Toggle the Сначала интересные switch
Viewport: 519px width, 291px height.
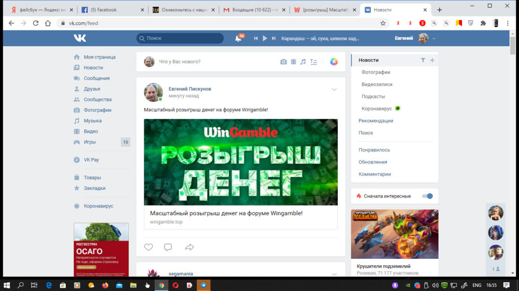click(427, 196)
